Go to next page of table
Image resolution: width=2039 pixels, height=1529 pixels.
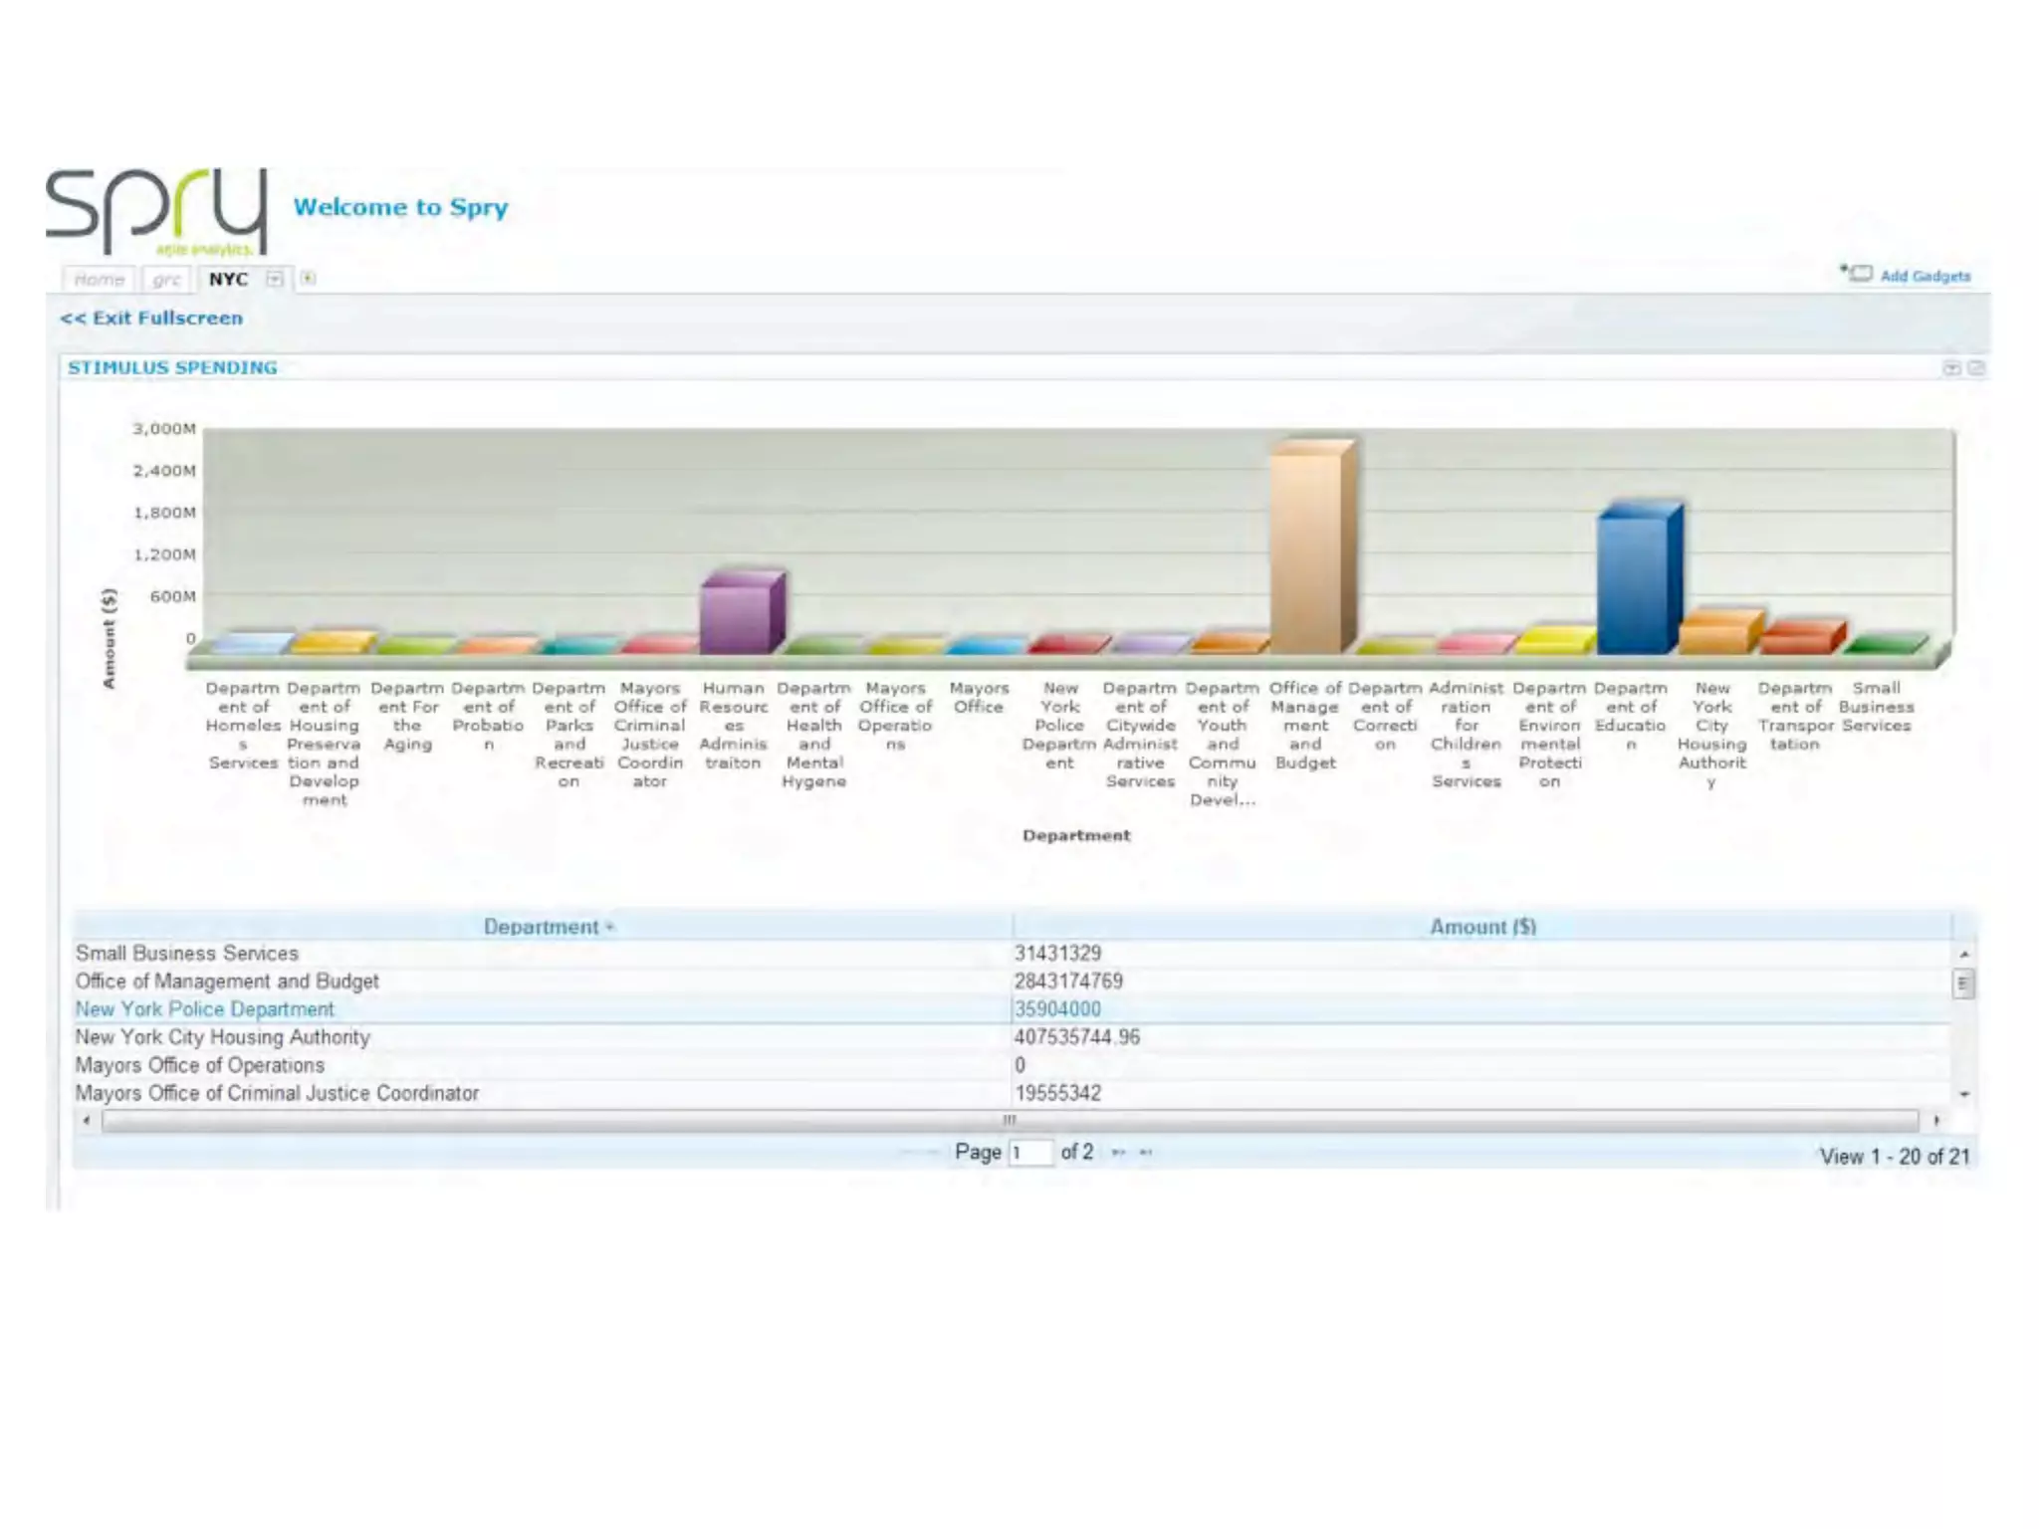point(1118,1153)
